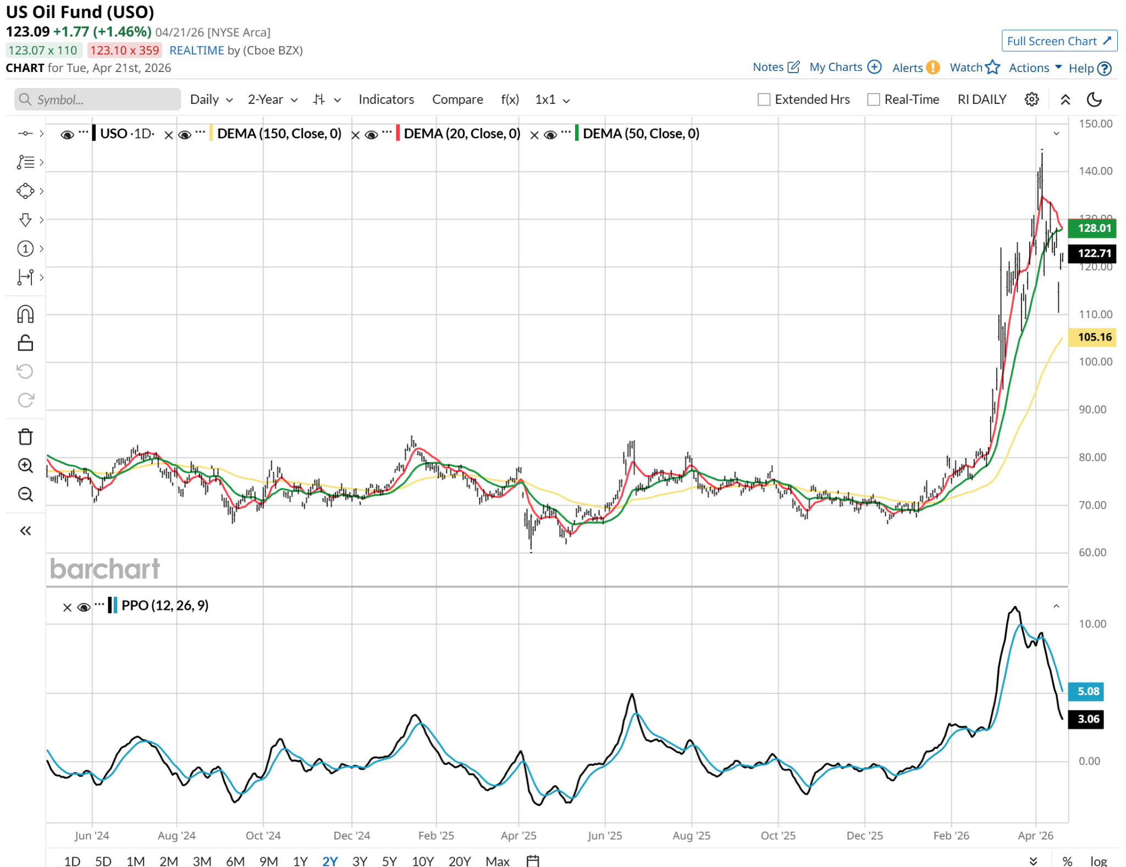Viewport: 1126px width, 867px height.
Task: Open the date range calendar icon
Action: coord(532,860)
